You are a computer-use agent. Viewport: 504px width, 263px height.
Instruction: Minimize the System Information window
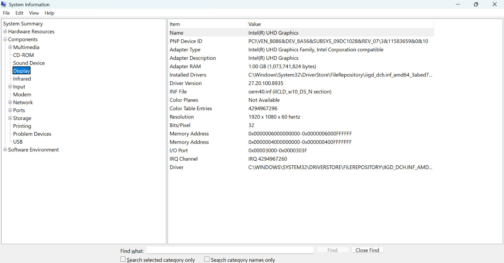(x=458, y=4)
